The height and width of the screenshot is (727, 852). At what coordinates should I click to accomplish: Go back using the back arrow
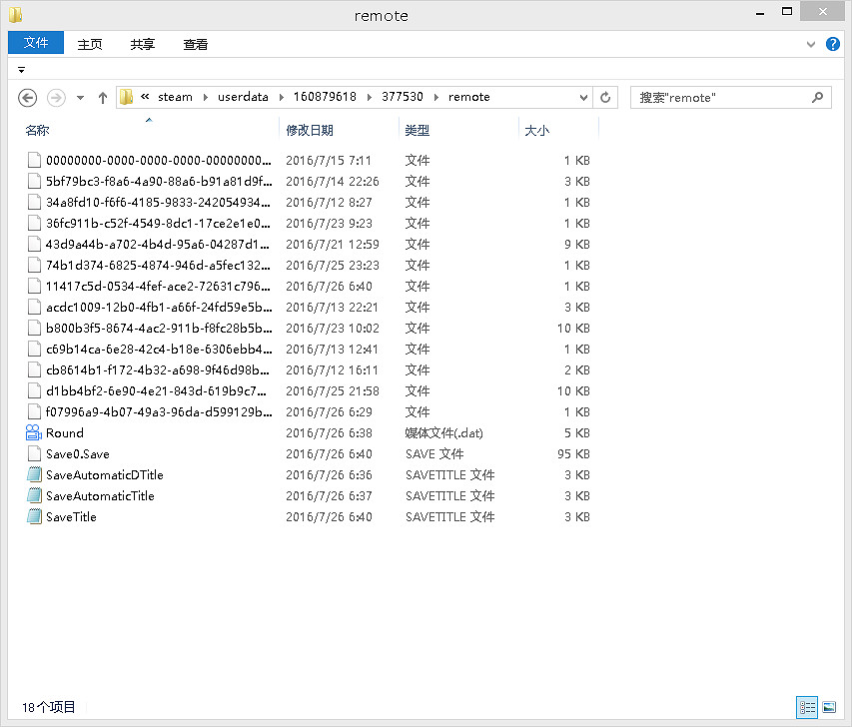[27, 97]
